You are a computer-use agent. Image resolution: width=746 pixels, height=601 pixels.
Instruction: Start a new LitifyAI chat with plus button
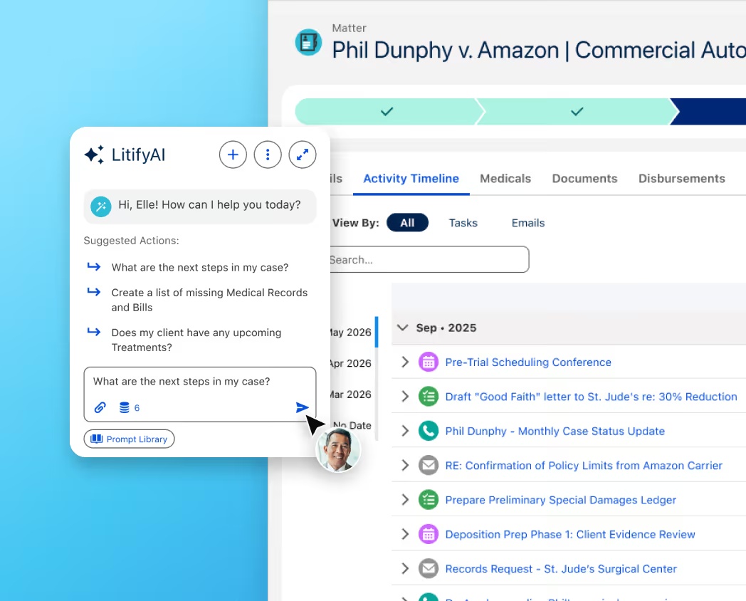(x=233, y=155)
